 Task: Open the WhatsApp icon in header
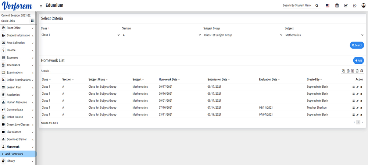pos(355,6)
